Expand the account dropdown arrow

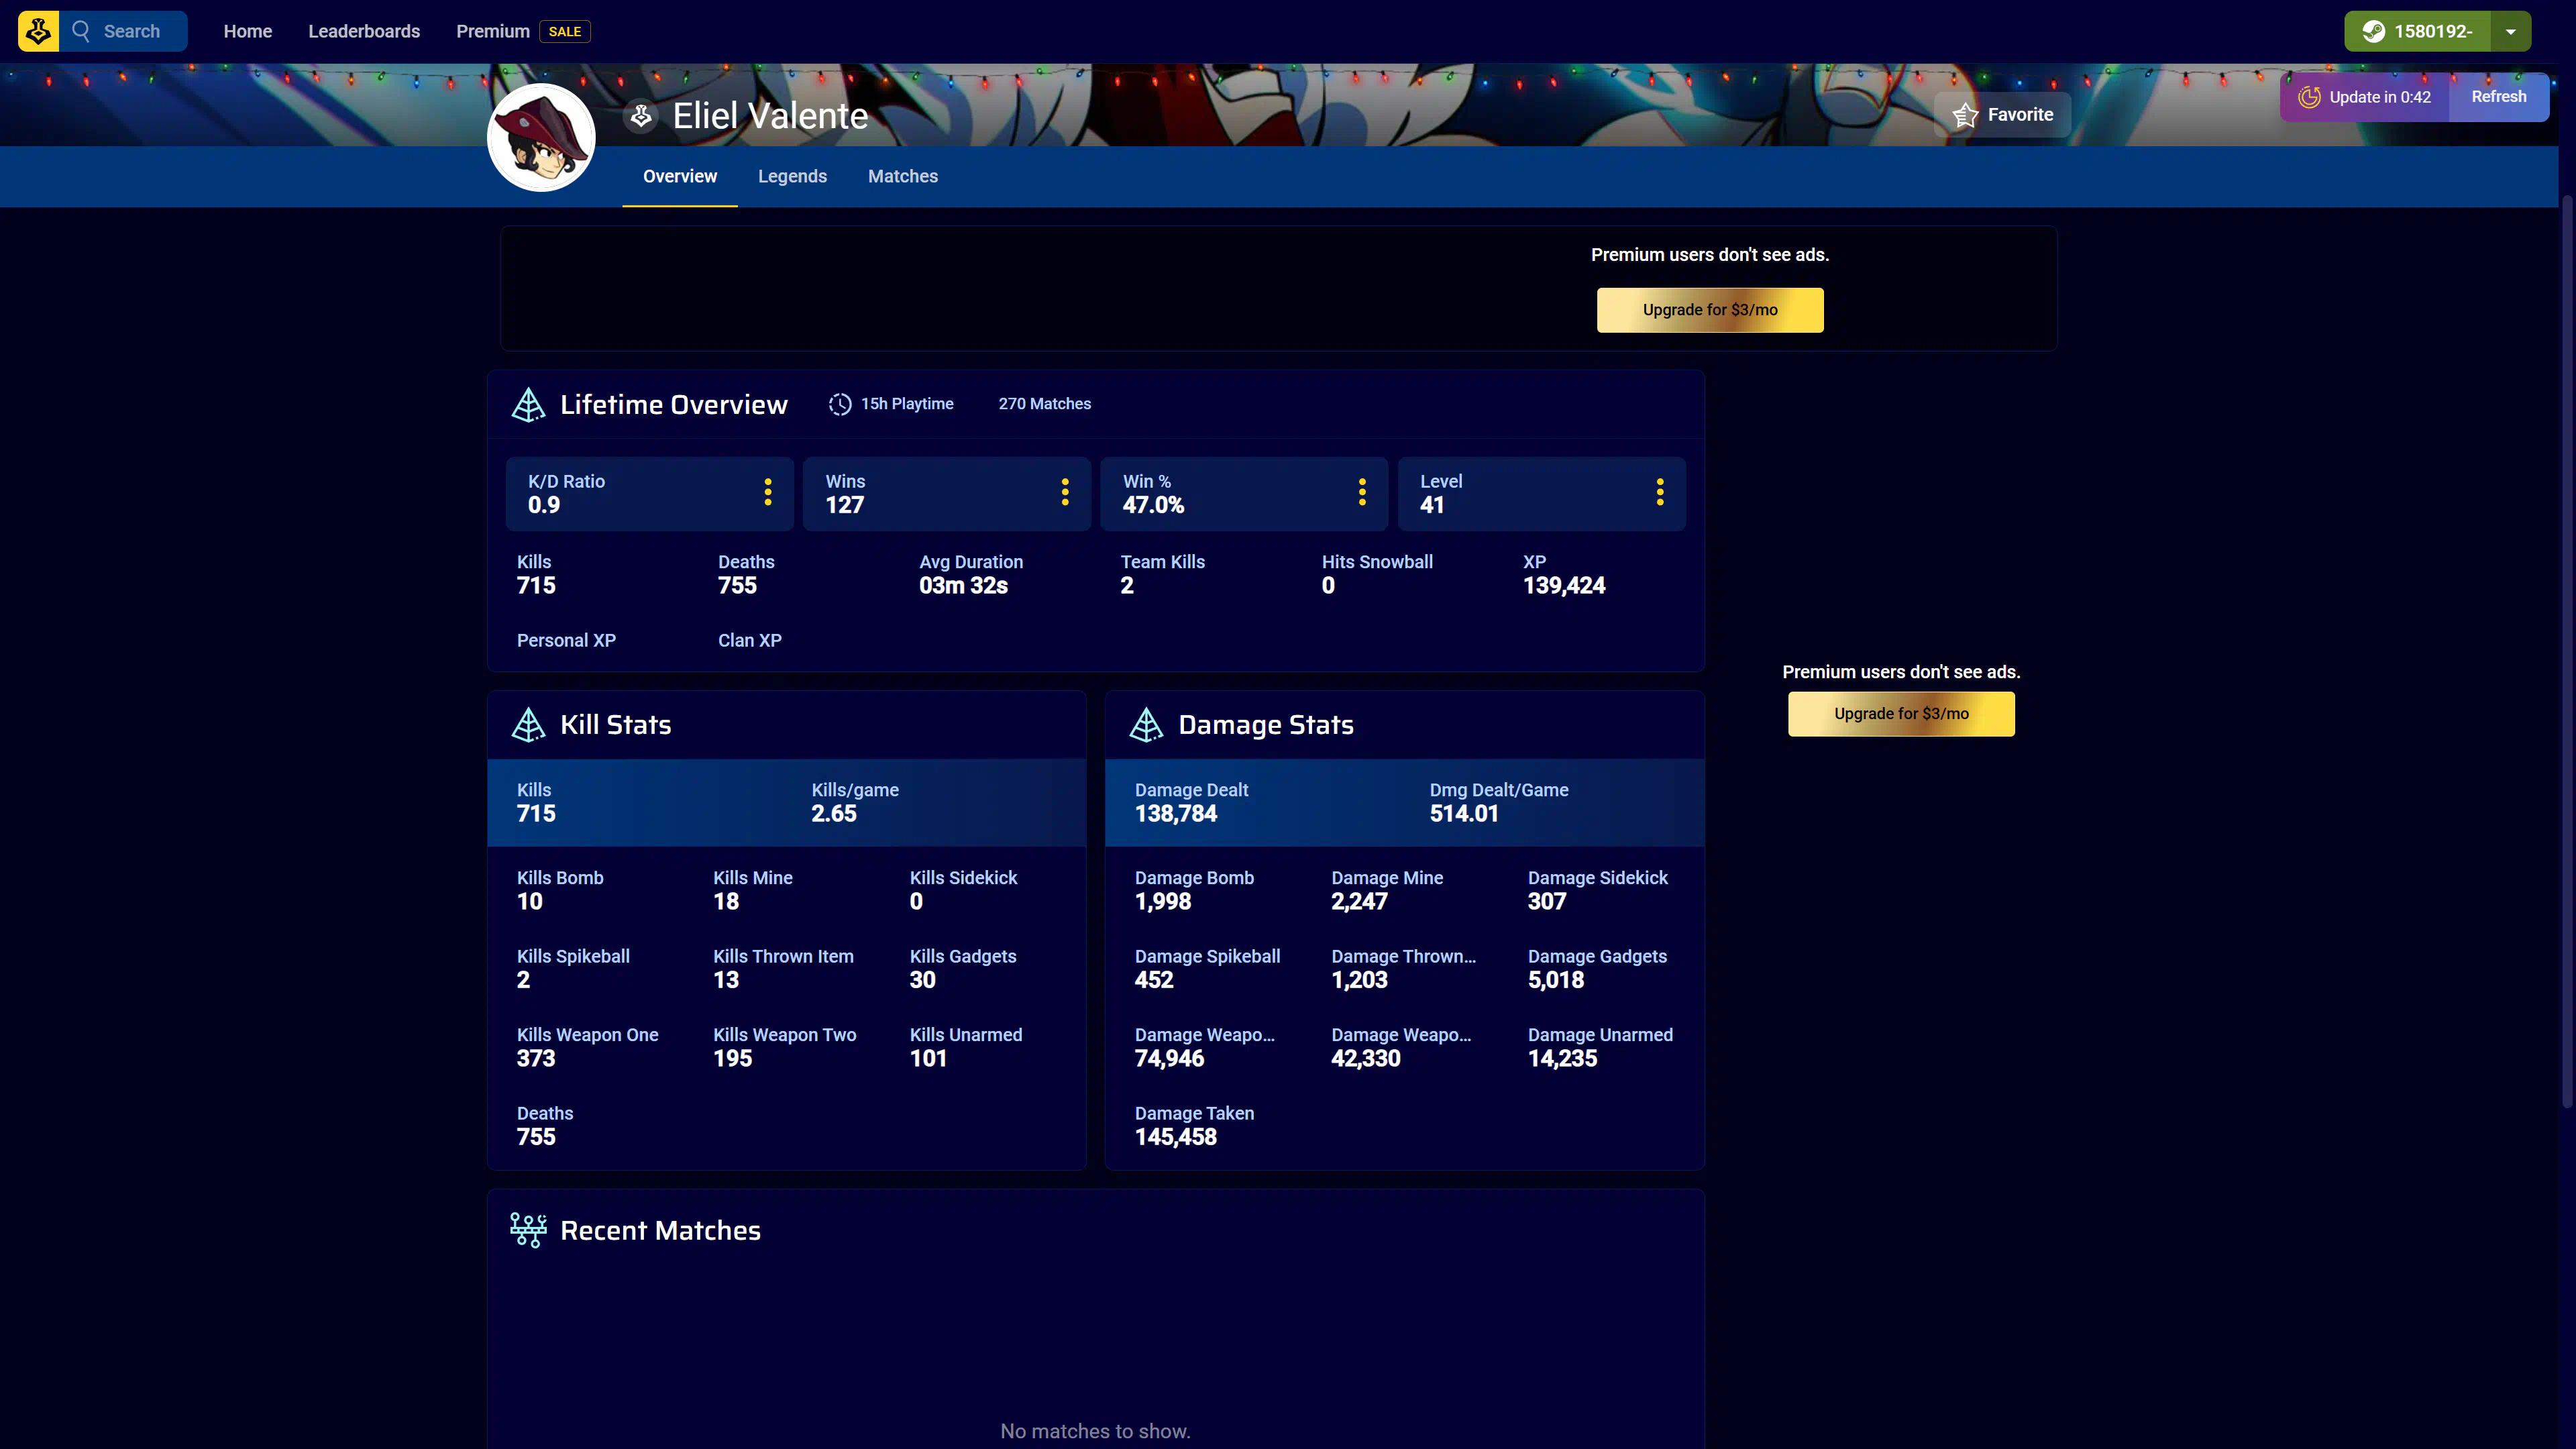(2510, 31)
